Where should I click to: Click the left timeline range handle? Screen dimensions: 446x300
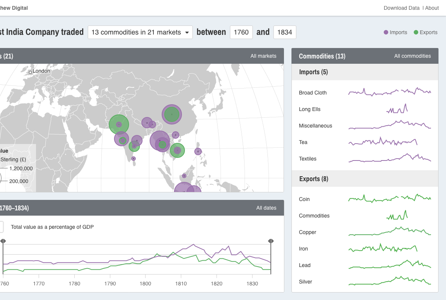click(3, 241)
